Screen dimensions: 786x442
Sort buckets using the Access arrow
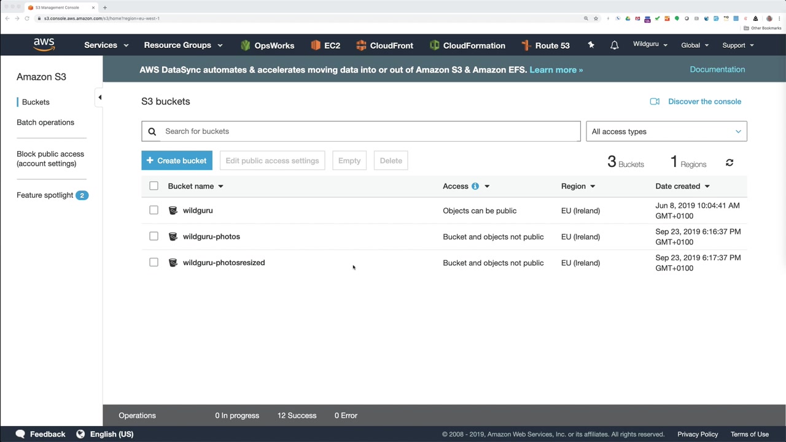487,186
